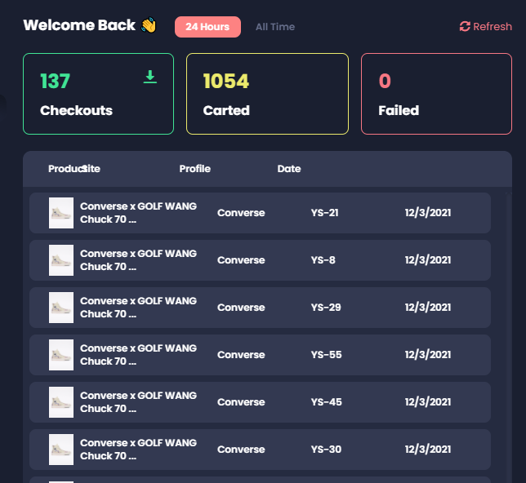Click profile YS-45
The height and width of the screenshot is (483, 526).
point(326,402)
